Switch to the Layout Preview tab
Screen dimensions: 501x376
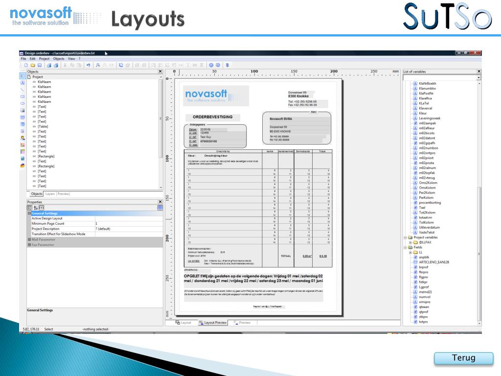point(213,323)
